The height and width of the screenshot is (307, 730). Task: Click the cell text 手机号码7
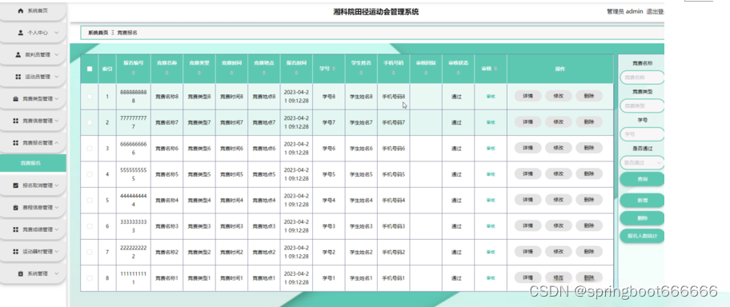click(x=394, y=123)
